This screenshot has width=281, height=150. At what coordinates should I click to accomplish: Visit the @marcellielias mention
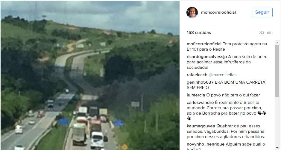[x=223, y=75]
